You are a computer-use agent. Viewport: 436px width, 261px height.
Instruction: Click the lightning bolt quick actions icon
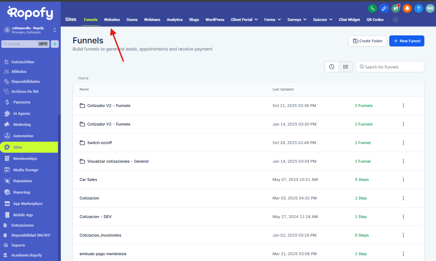click(55, 44)
